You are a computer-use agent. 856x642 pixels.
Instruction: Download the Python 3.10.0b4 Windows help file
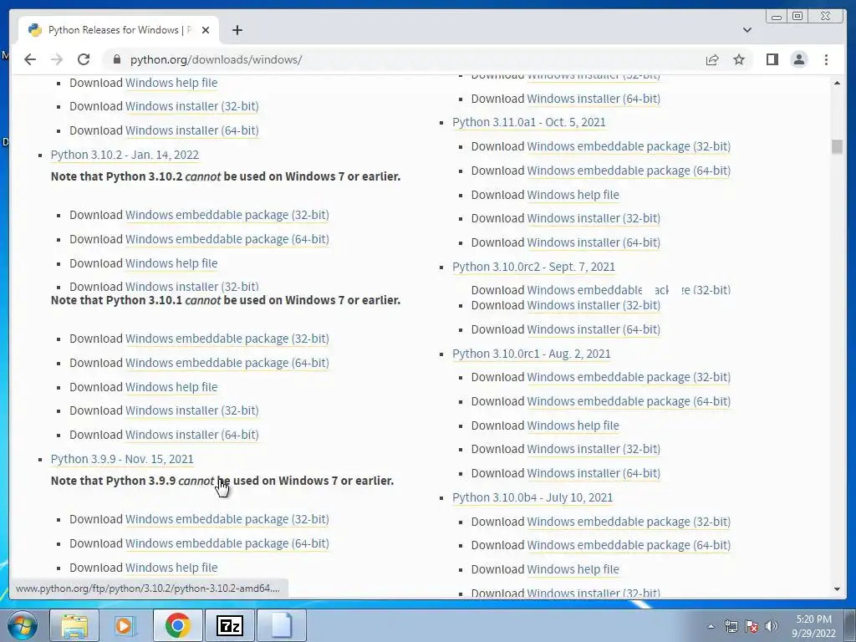[573, 569]
